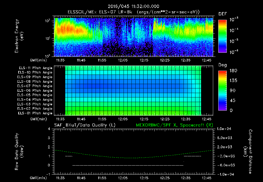Click the -1 tick on Raw Data Quality axis

tap(48, 174)
